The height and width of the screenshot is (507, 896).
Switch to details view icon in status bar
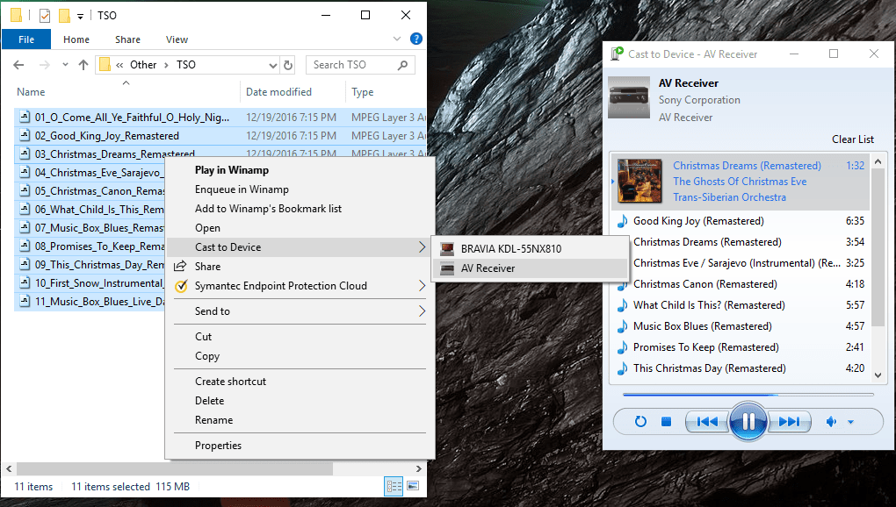[394, 486]
